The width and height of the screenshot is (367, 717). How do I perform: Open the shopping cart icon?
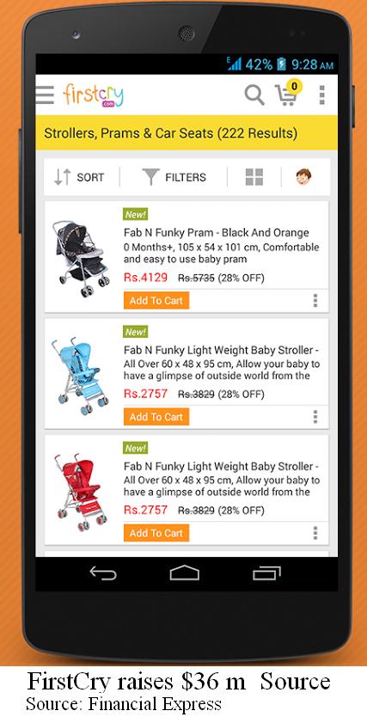[x=288, y=94]
